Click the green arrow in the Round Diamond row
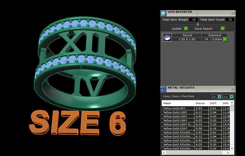The image size is (245, 156). click(x=225, y=40)
